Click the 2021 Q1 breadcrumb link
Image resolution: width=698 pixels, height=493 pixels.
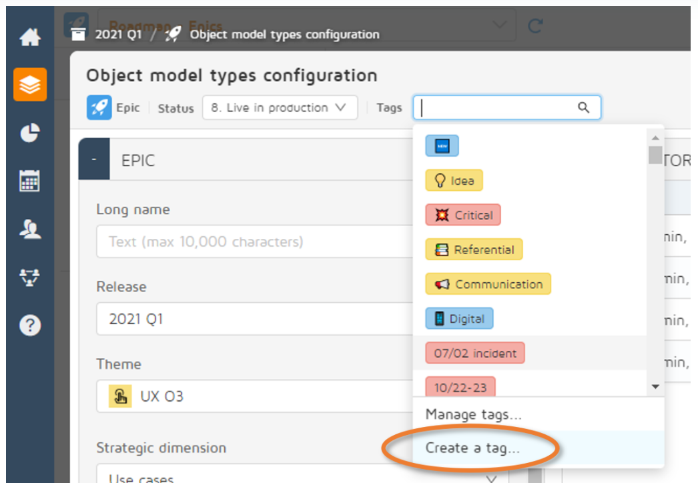[x=118, y=35]
